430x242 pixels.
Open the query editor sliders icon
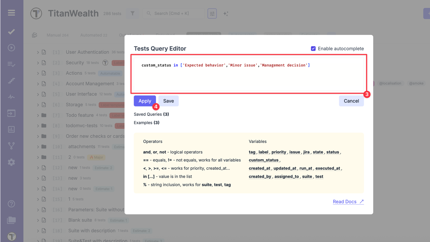[x=212, y=13]
